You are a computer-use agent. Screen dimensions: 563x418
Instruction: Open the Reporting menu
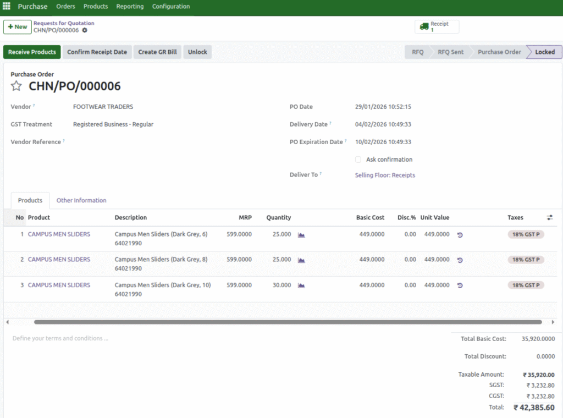[130, 6]
